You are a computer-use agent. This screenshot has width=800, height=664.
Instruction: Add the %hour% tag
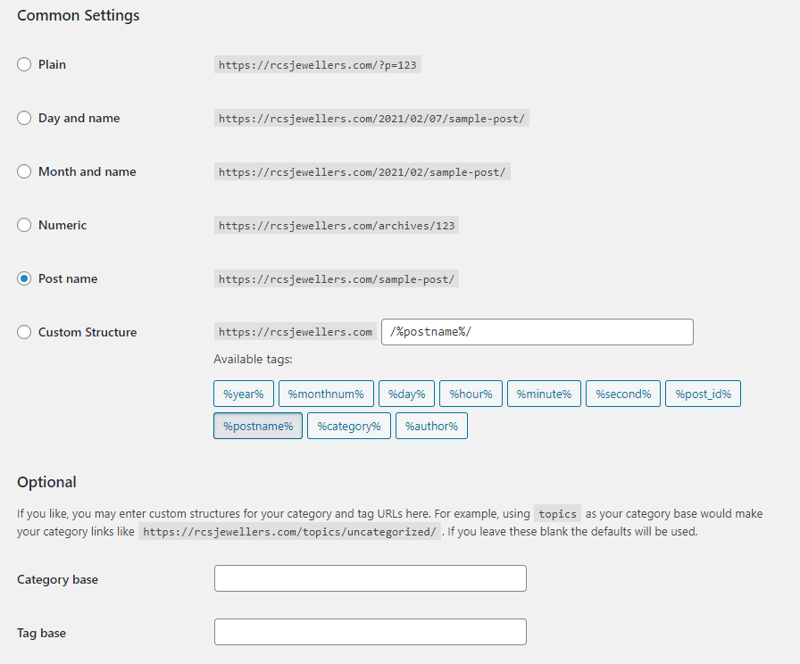tap(471, 394)
